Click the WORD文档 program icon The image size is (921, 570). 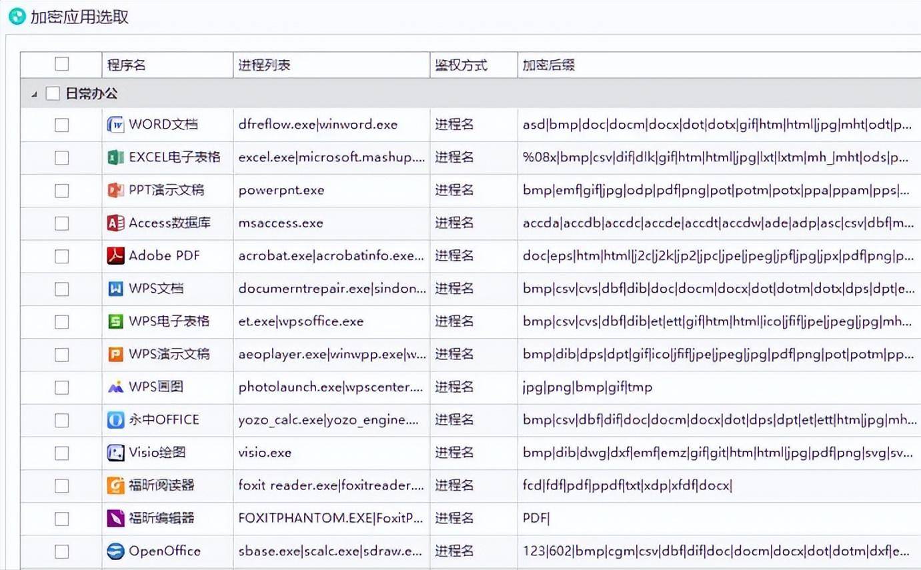[x=115, y=125]
